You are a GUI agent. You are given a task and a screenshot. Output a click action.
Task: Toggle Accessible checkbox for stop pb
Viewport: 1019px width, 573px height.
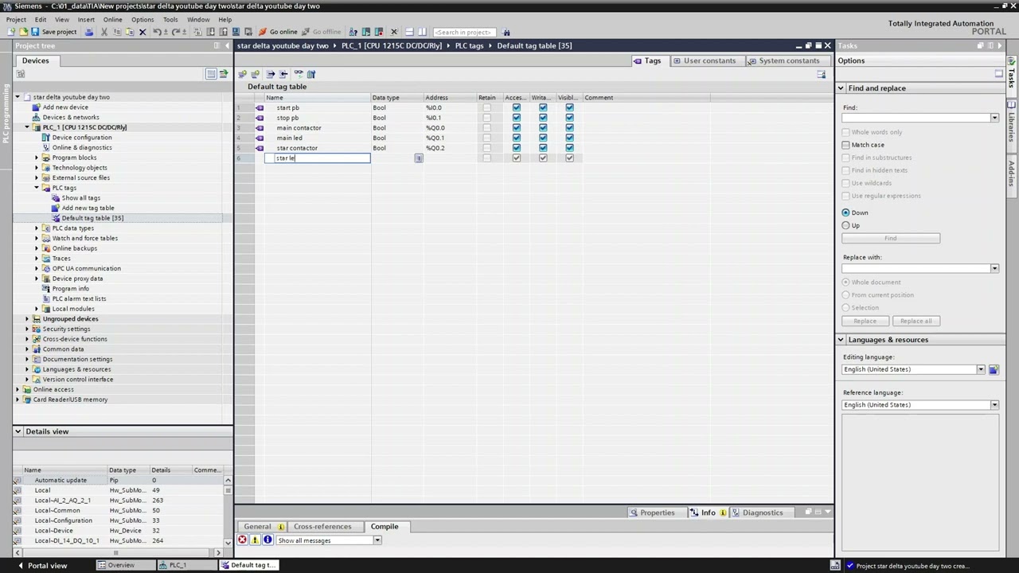coord(516,118)
